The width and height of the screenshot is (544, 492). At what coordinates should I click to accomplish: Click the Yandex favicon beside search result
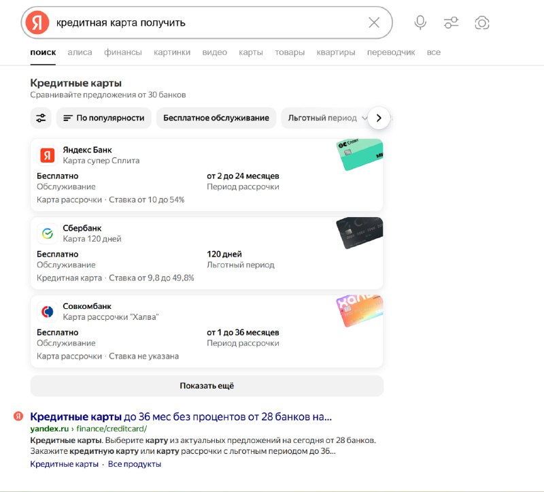18,416
